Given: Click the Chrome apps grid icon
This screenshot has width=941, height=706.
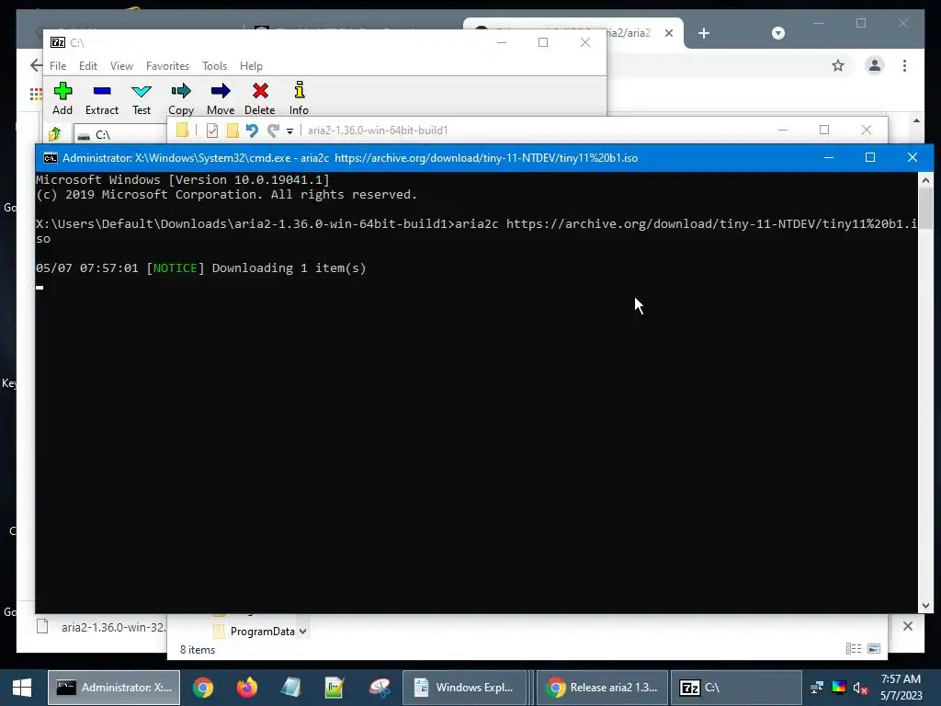Looking at the screenshot, I should (36, 94).
